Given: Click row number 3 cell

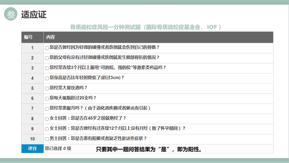Looking at the screenshot, I should [33, 68].
